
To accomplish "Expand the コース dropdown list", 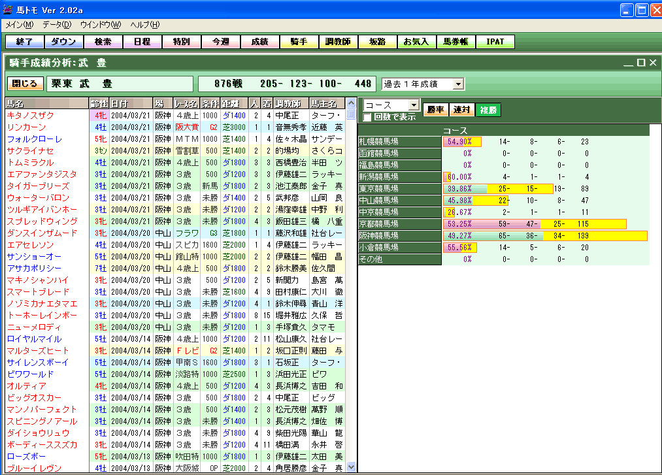I will tap(413, 105).
